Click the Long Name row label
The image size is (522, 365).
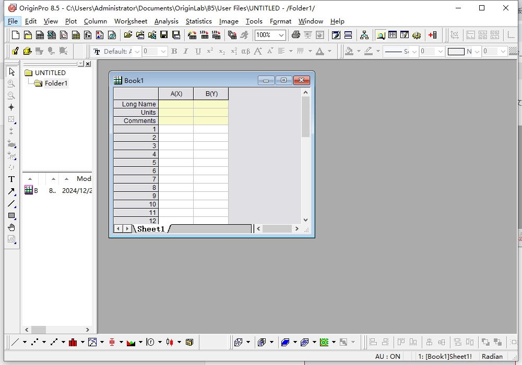point(136,104)
